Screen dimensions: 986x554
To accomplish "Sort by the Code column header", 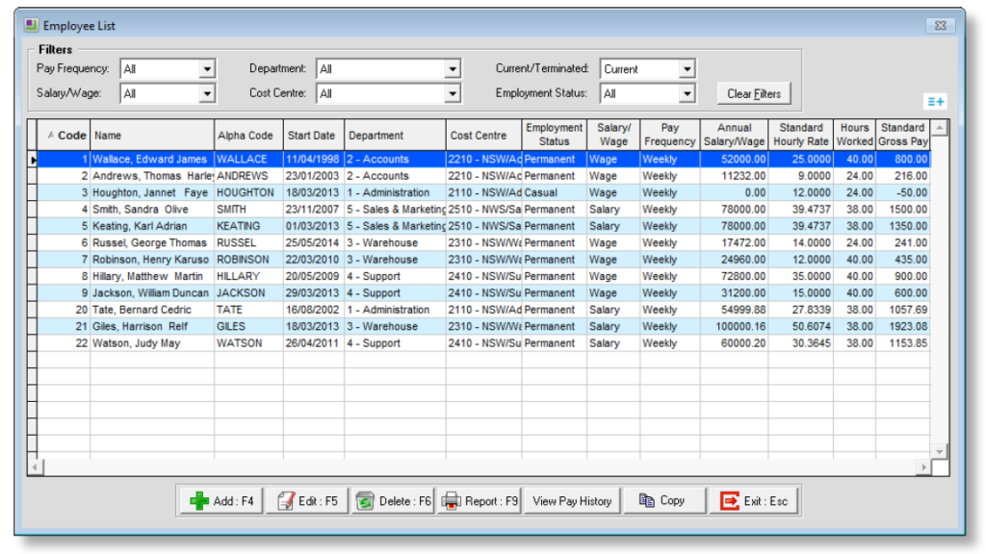I will click(x=71, y=134).
